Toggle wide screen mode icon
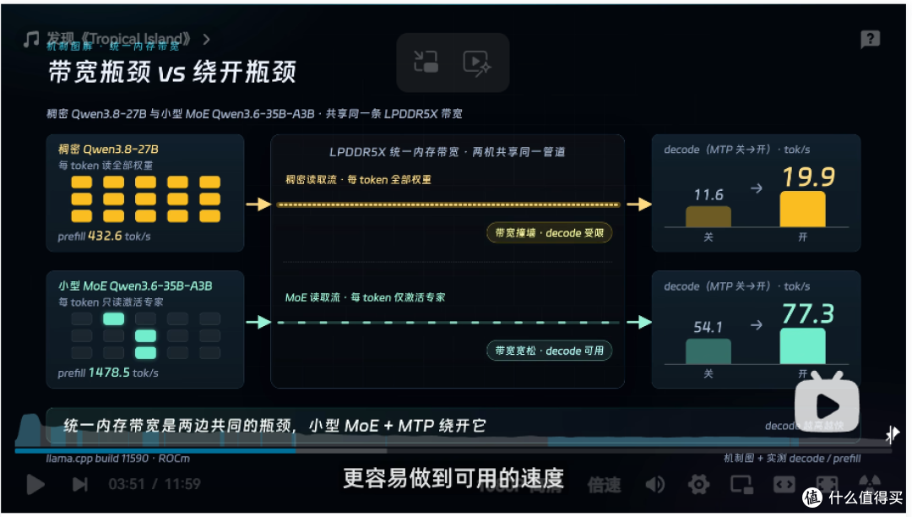This screenshot has height=517, width=912. coord(784,484)
